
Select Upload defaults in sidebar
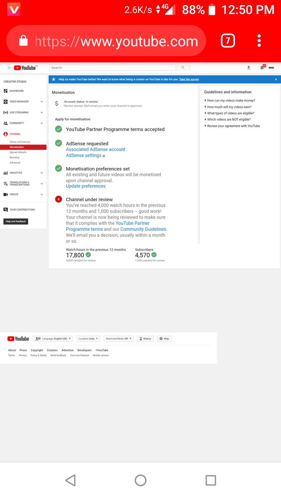[18, 152]
